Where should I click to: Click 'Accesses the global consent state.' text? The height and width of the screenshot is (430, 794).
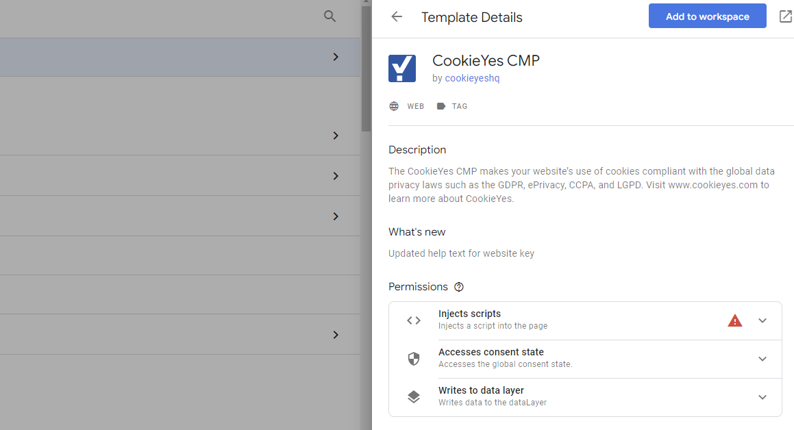click(506, 364)
